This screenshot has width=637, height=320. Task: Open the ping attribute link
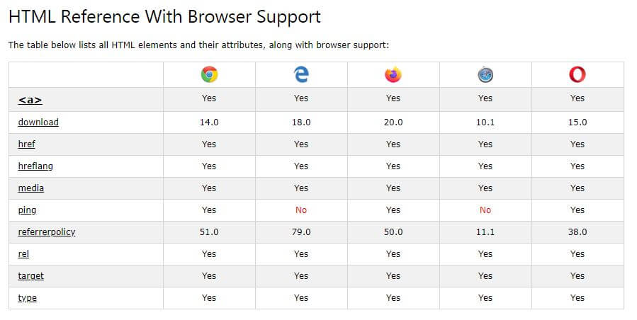(x=27, y=210)
